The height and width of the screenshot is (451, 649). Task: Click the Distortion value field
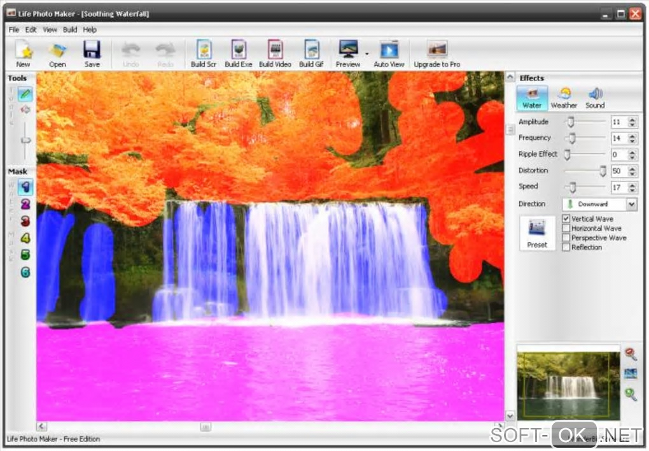click(619, 171)
